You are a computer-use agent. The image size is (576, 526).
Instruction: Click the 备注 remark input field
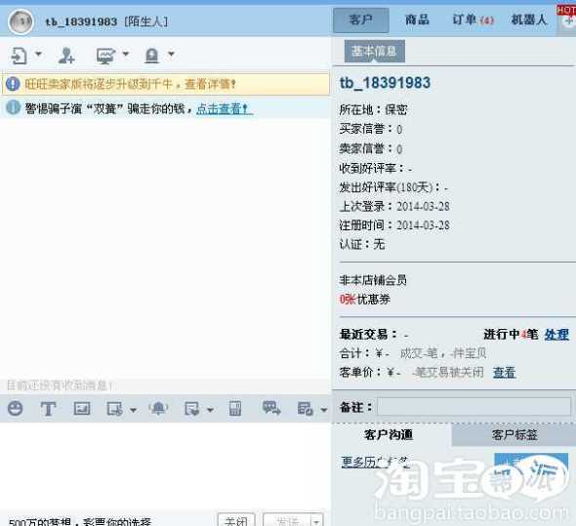coord(474,407)
